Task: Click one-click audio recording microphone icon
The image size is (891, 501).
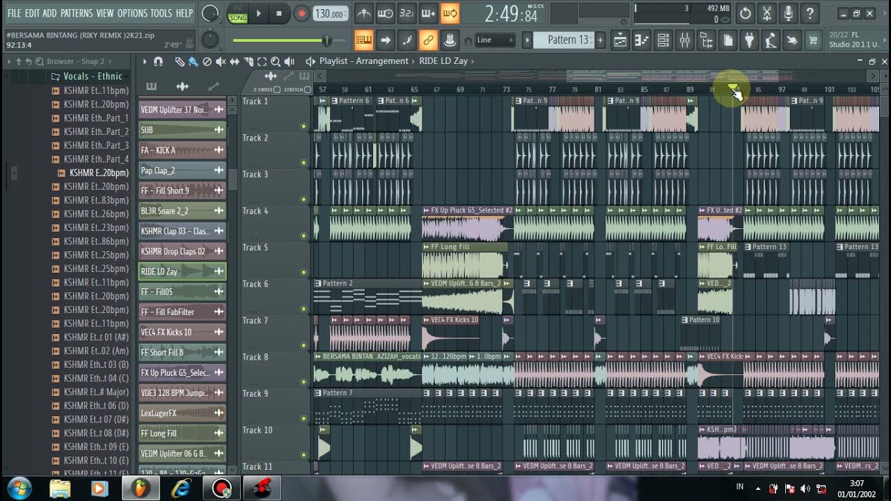Action: 789,13
